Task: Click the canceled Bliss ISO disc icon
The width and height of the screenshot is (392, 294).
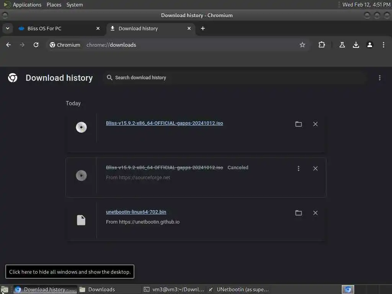Action: tap(81, 175)
